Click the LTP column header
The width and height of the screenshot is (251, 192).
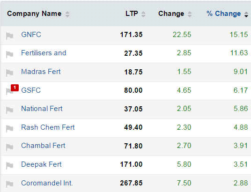pyautogui.click(x=132, y=14)
